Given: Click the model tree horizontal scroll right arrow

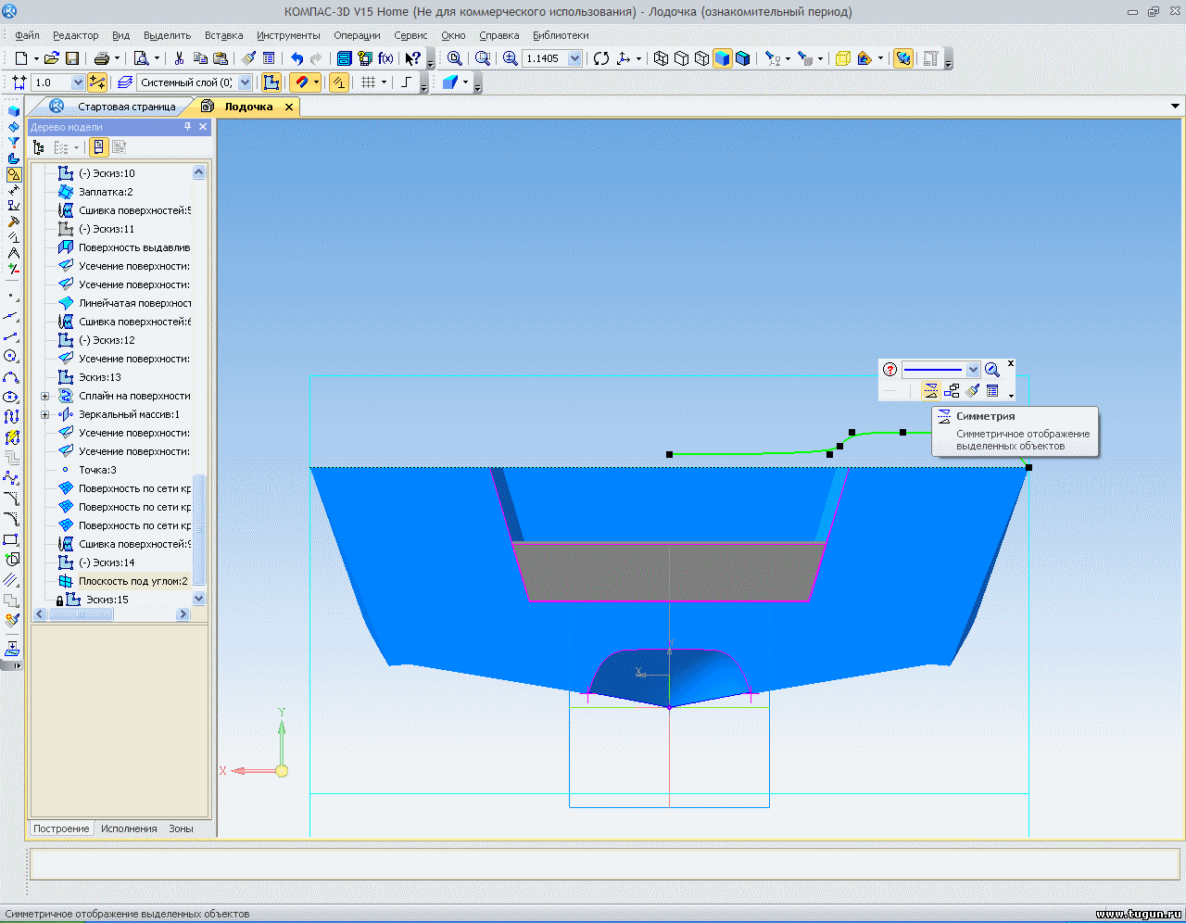Looking at the screenshot, I should click(x=183, y=614).
